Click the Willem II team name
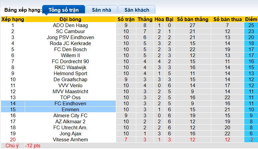This screenshot has height=149, width=258. click(70, 55)
